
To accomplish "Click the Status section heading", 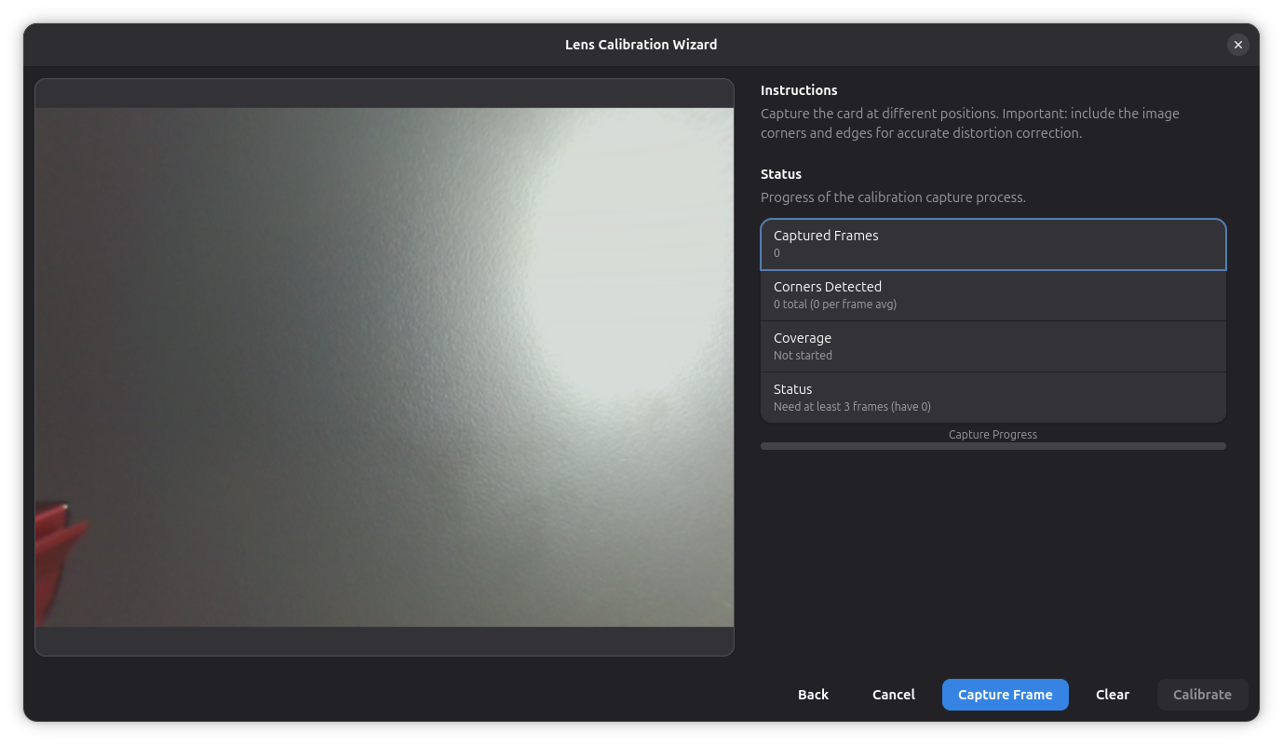I will [781, 174].
